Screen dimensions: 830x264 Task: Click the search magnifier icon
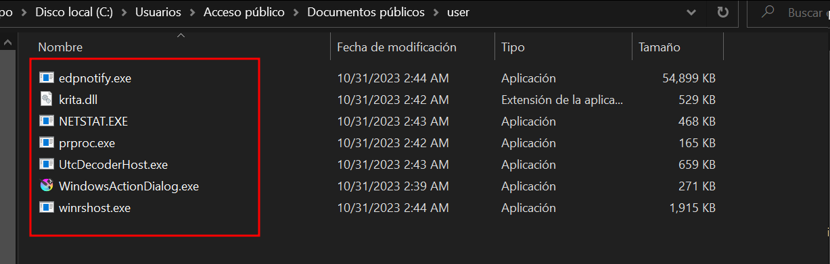click(x=768, y=12)
